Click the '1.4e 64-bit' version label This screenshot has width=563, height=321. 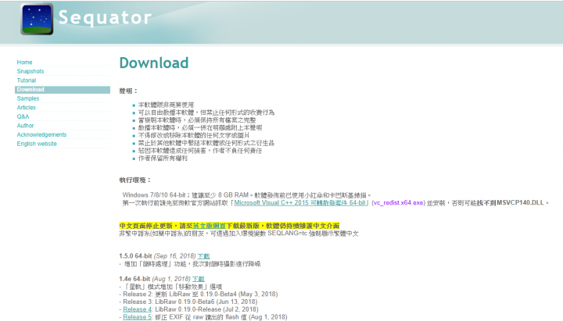[134, 279]
